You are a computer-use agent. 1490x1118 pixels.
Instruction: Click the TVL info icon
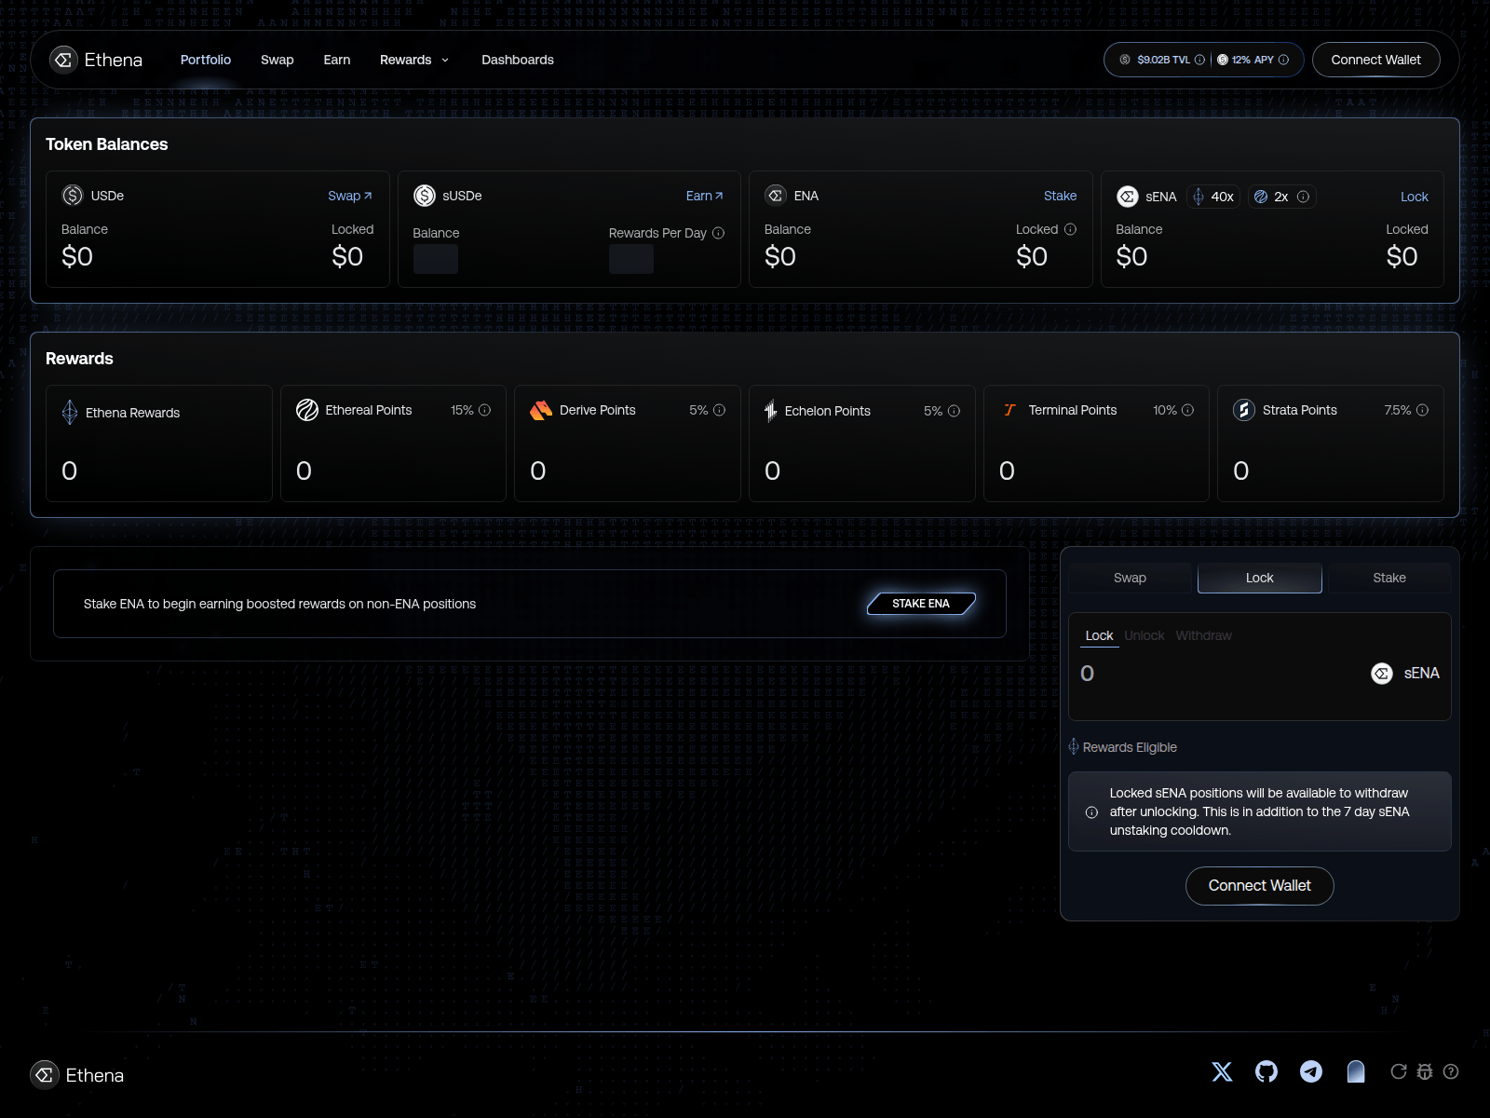(x=1199, y=60)
